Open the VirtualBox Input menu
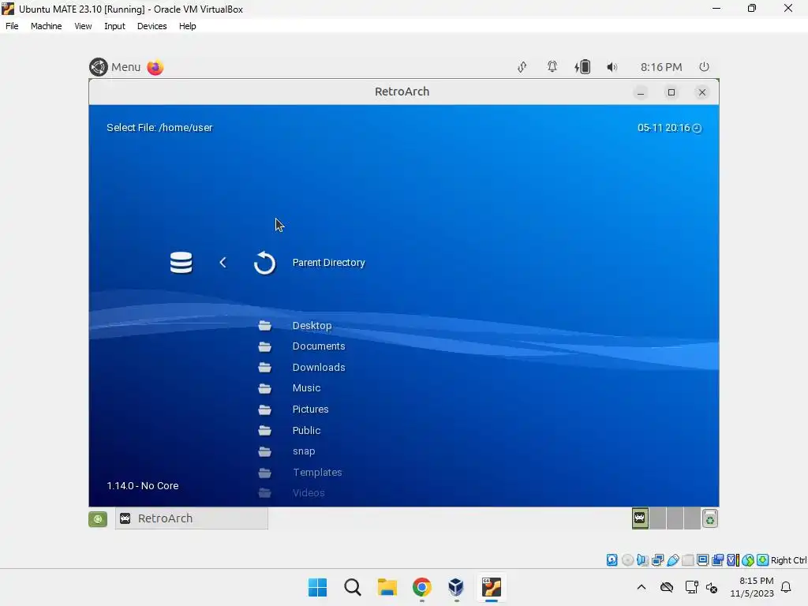 [x=114, y=26]
